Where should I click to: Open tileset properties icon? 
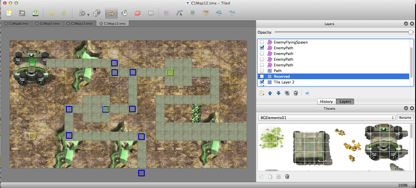click(x=279, y=177)
